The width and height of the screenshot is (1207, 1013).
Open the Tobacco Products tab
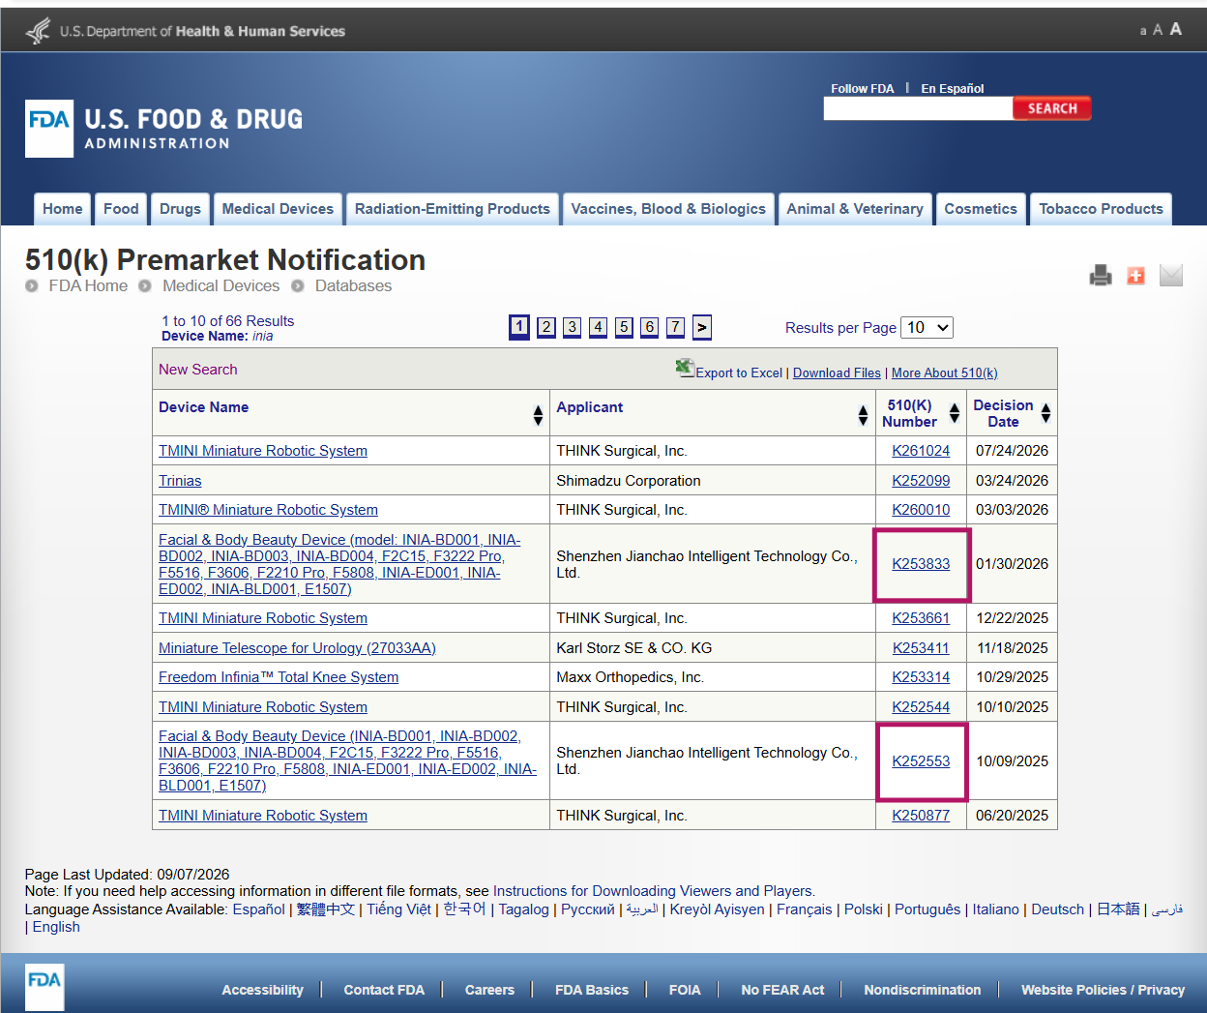(x=1101, y=209)
